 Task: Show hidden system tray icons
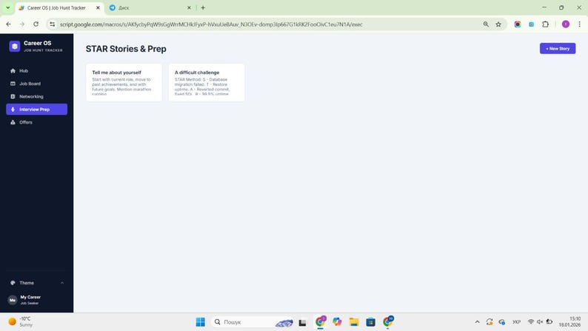477,322
